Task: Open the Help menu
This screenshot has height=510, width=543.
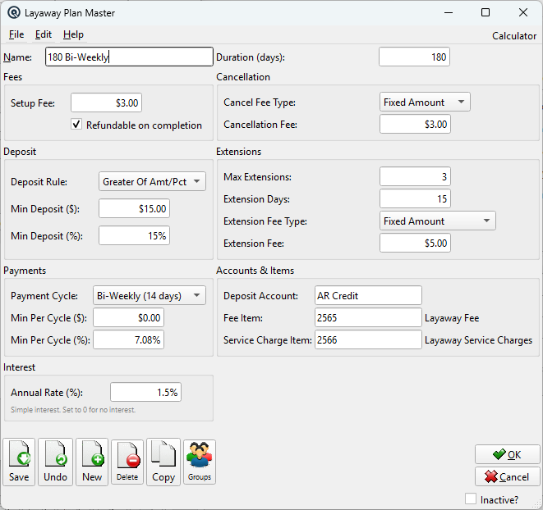Action: (x=73, y=34)
